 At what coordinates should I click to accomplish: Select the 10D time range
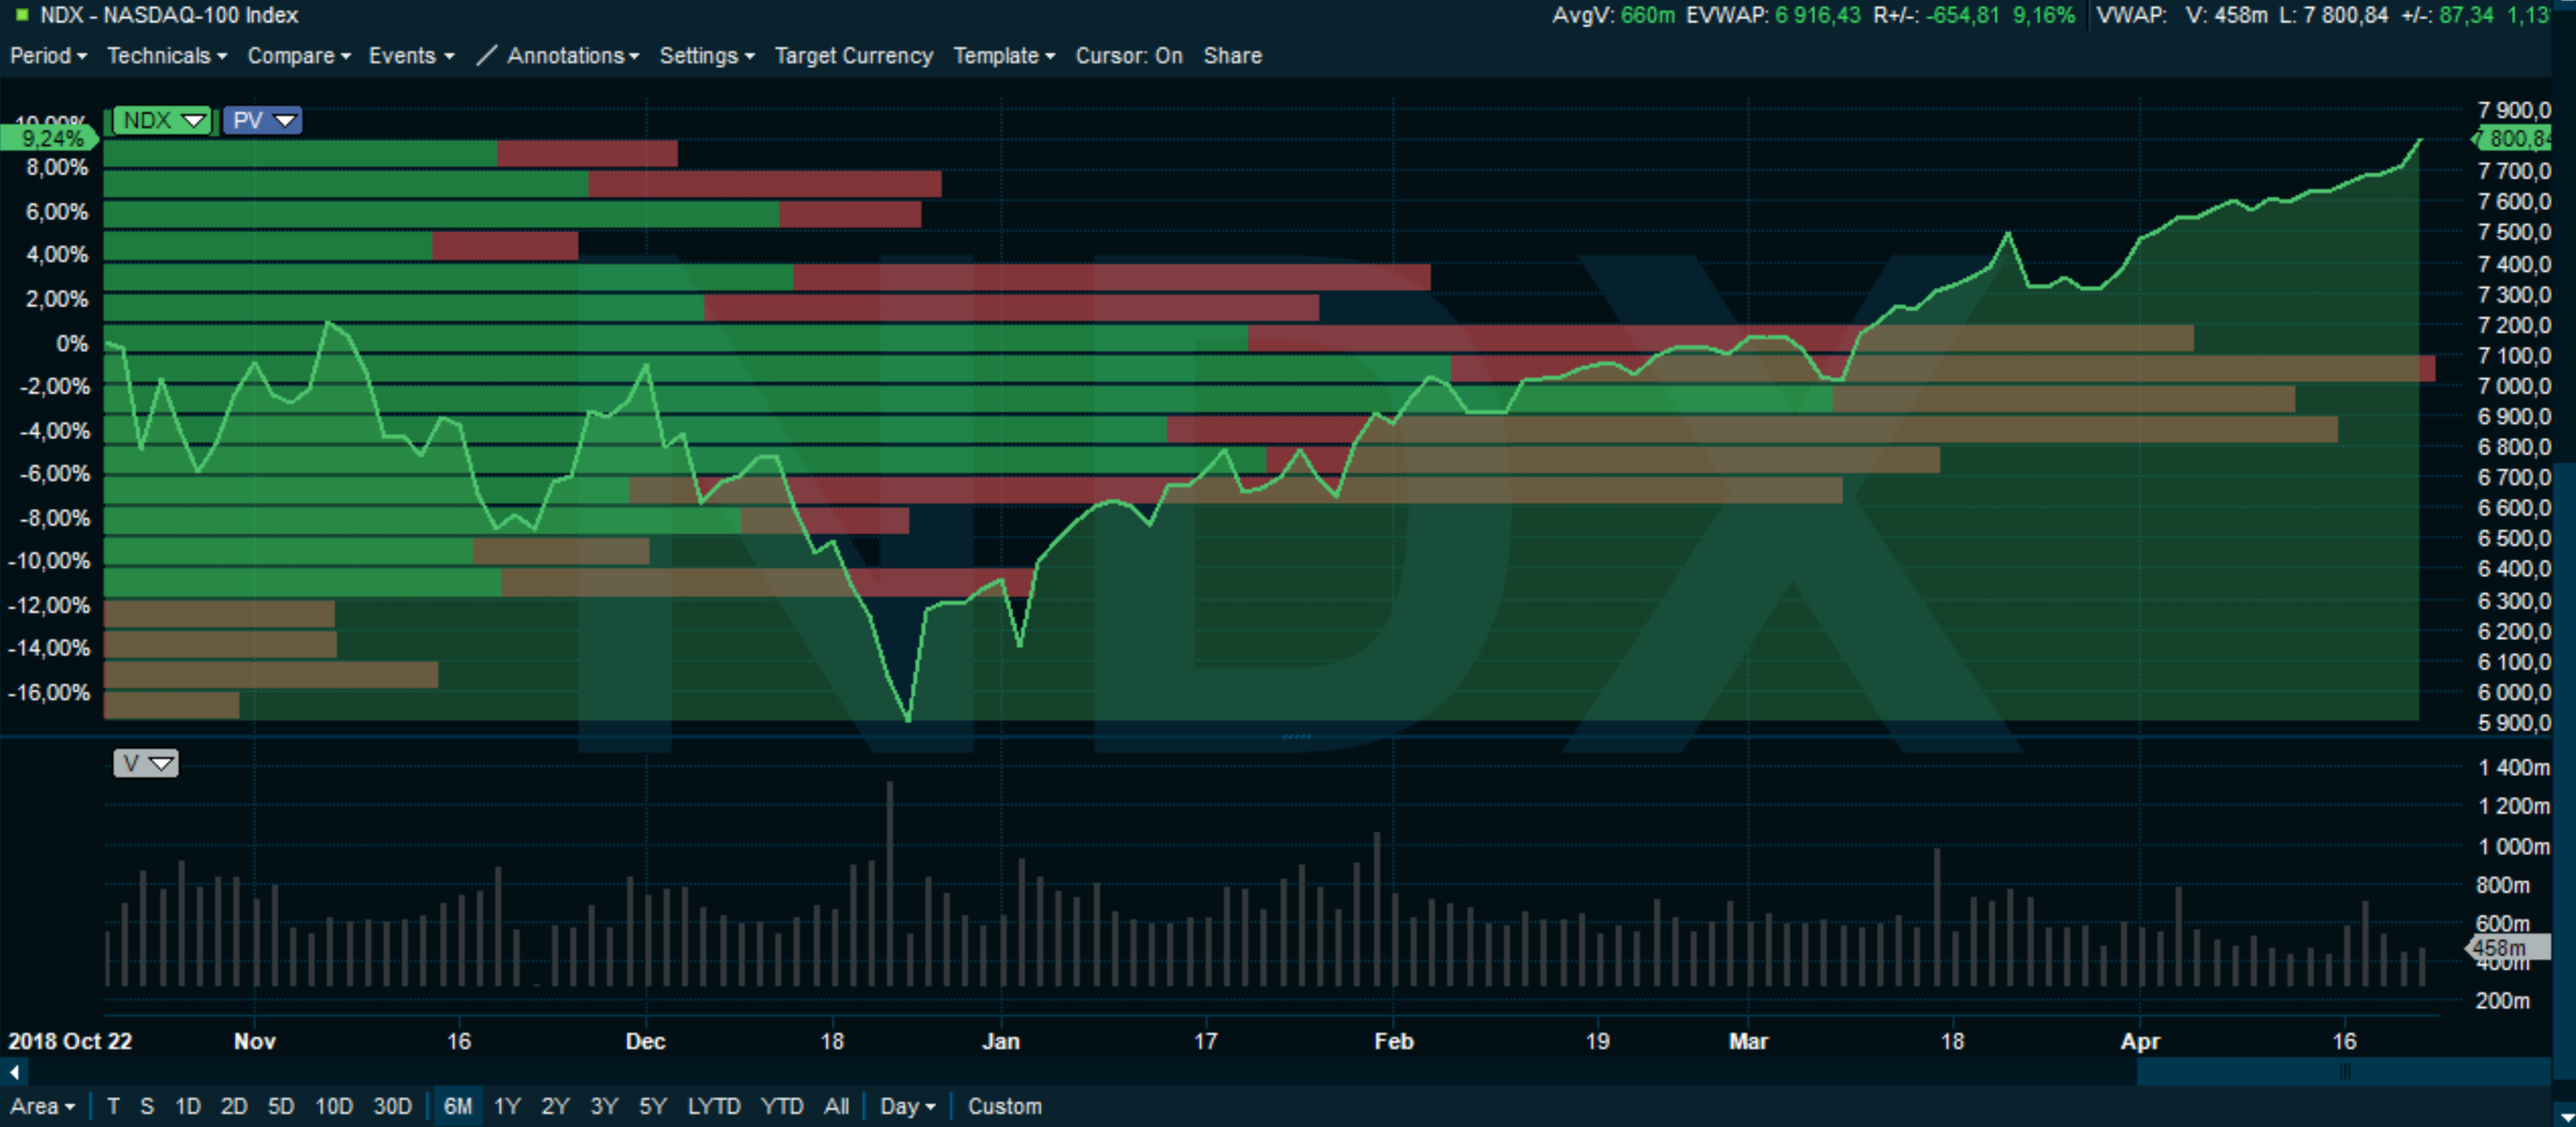pyautogui.click(x=334, y=1106)
